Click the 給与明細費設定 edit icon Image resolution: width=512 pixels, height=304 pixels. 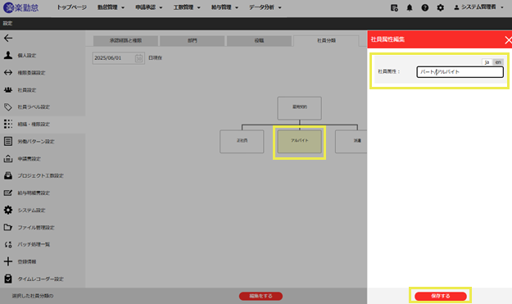click(x=8, y=193)
